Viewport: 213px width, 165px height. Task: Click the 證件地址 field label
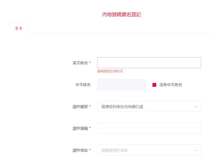click(x=80, y=150)
